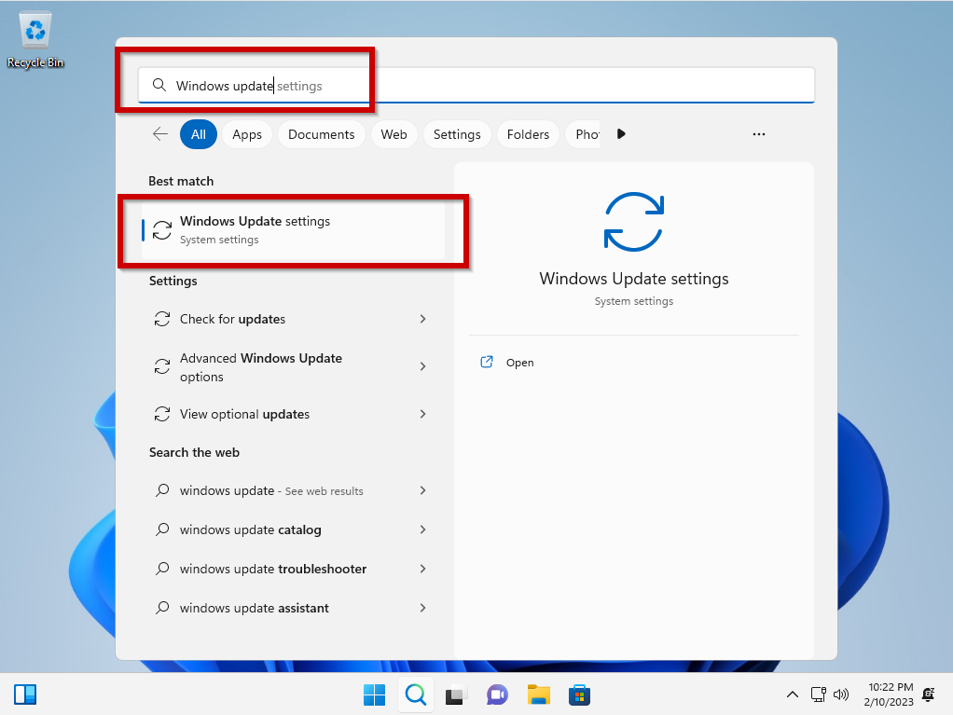Screen dimensions: 953x715
Task: Click the sync icon beside Advanced Windows Update options
Action: (162, 366)
